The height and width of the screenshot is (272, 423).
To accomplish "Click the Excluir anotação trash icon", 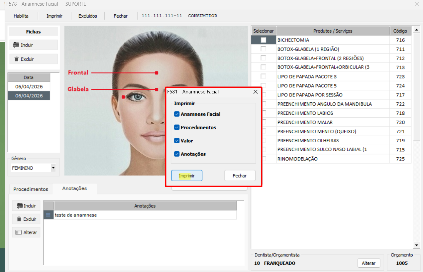I will (19, 219).
